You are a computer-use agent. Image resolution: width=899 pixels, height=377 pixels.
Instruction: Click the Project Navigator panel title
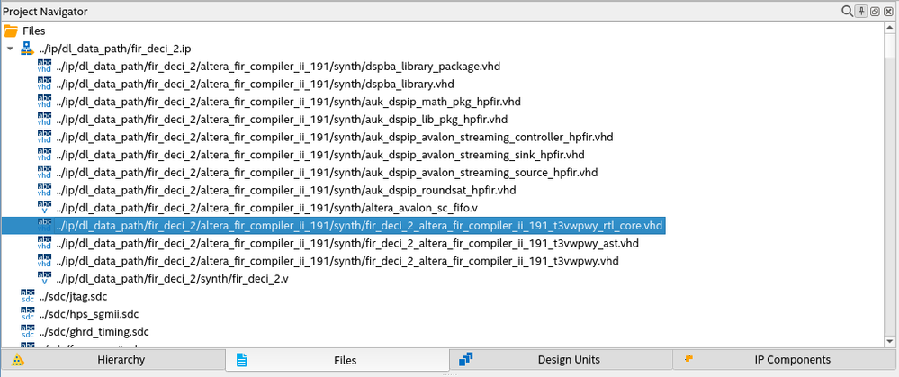[45, 12]
